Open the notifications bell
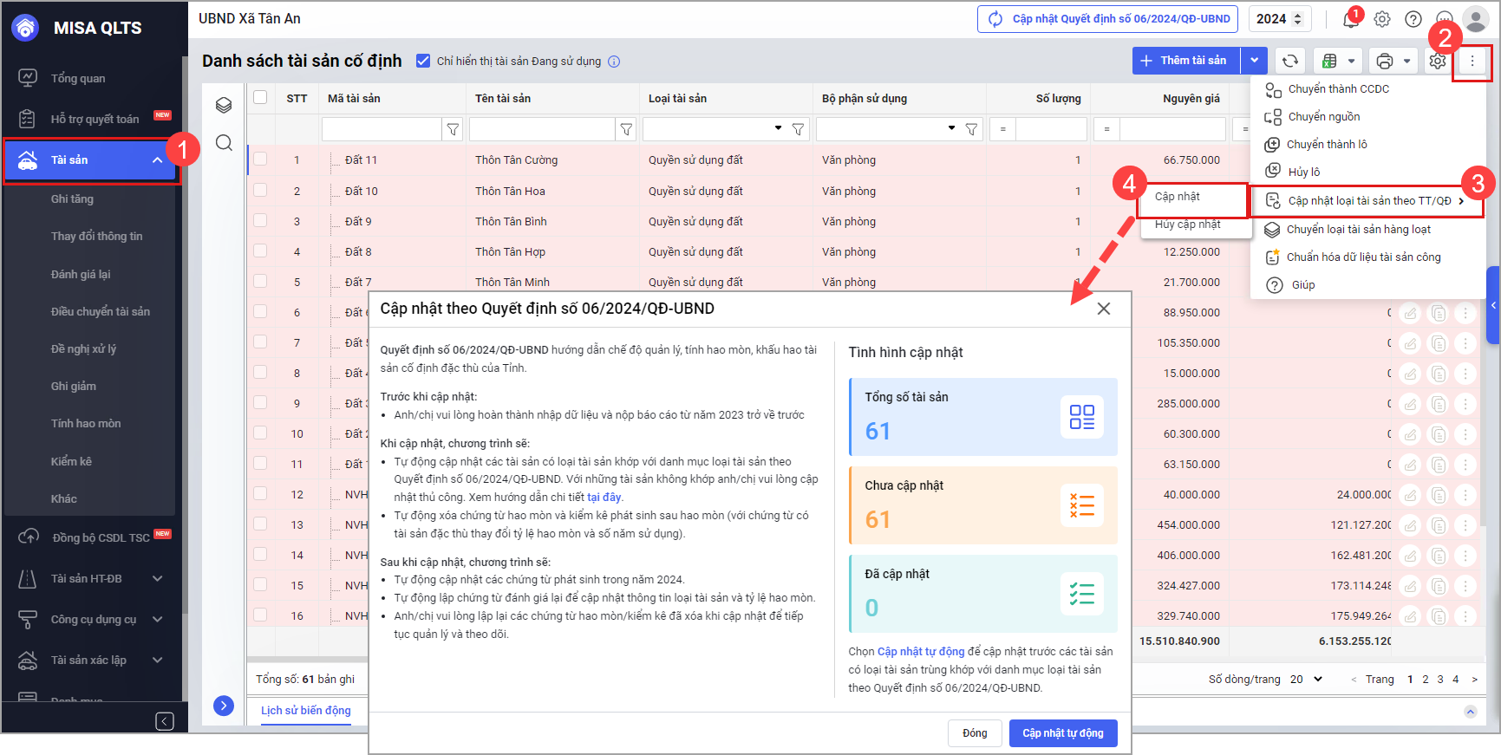 click(1351, 18)
